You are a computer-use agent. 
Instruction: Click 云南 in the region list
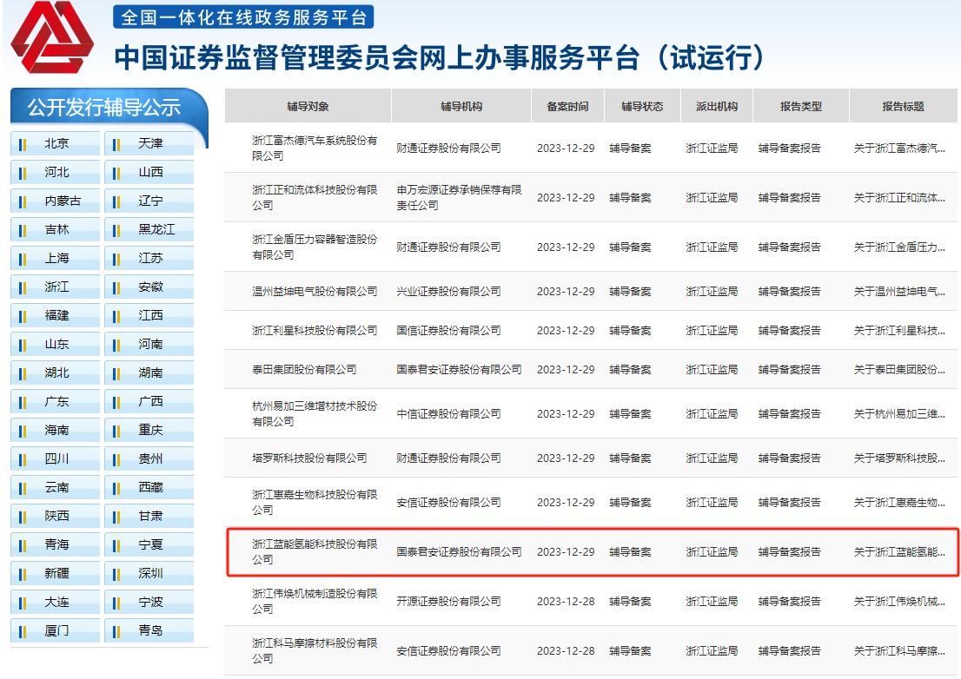tap(55, 487)
